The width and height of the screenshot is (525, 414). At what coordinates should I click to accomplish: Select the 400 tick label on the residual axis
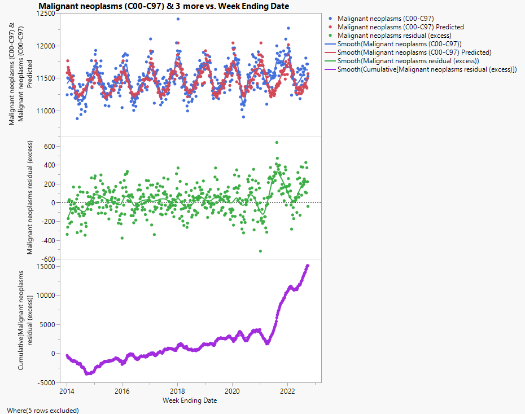point(50,165)
